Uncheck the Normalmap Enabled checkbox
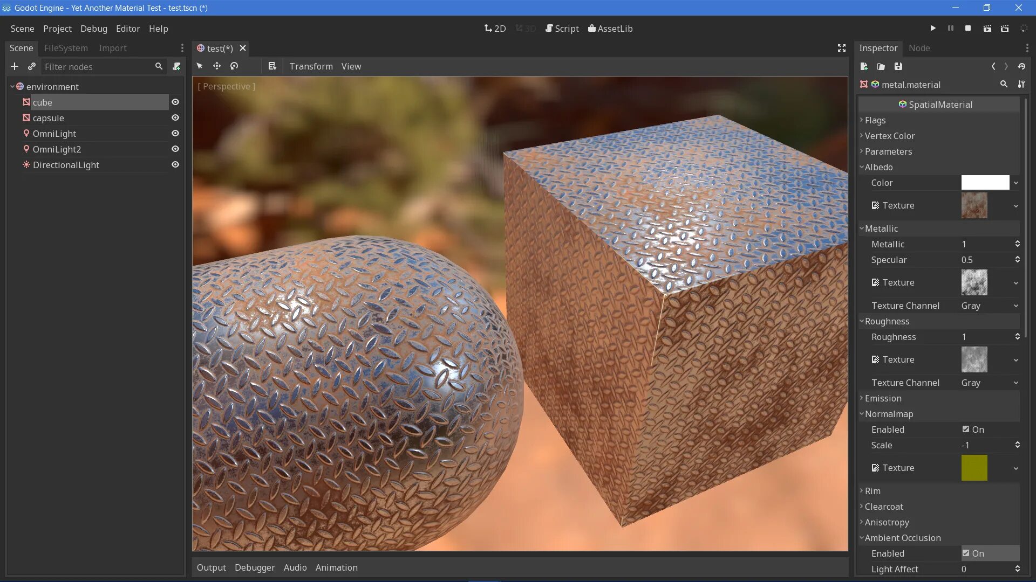Screen dimensions: 1036x582 (x=966, y=429)
